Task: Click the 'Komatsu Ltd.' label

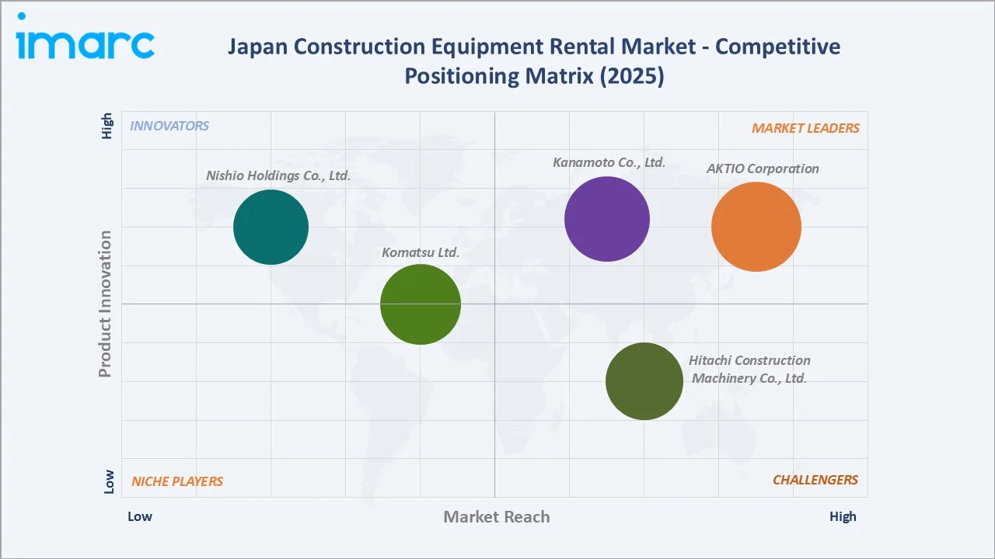Action: pyautogui.click(x=421, y=252)
